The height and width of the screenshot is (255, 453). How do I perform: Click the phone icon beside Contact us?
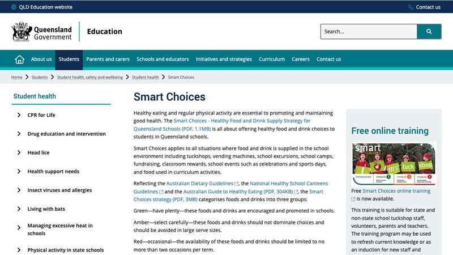411,7
